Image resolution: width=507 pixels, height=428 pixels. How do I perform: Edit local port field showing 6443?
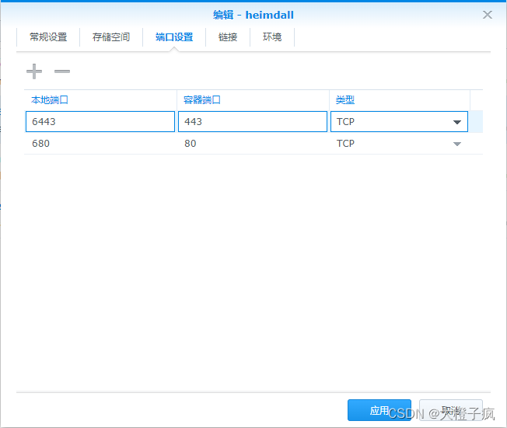click(x=100, y=121)
